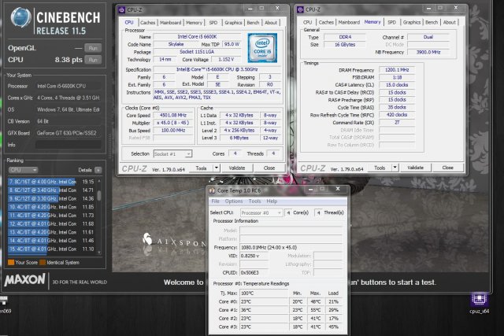Screen dimensions: 504x336
Task: Click the Core #1 temperature reading 36°C
Action: tap(264, 310)
